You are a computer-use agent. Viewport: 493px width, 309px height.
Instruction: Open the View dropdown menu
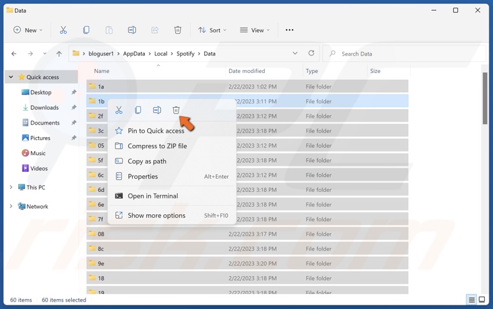click(x=255, y=30)
